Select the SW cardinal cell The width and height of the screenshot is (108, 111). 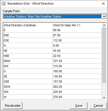(x=28, y=92)
